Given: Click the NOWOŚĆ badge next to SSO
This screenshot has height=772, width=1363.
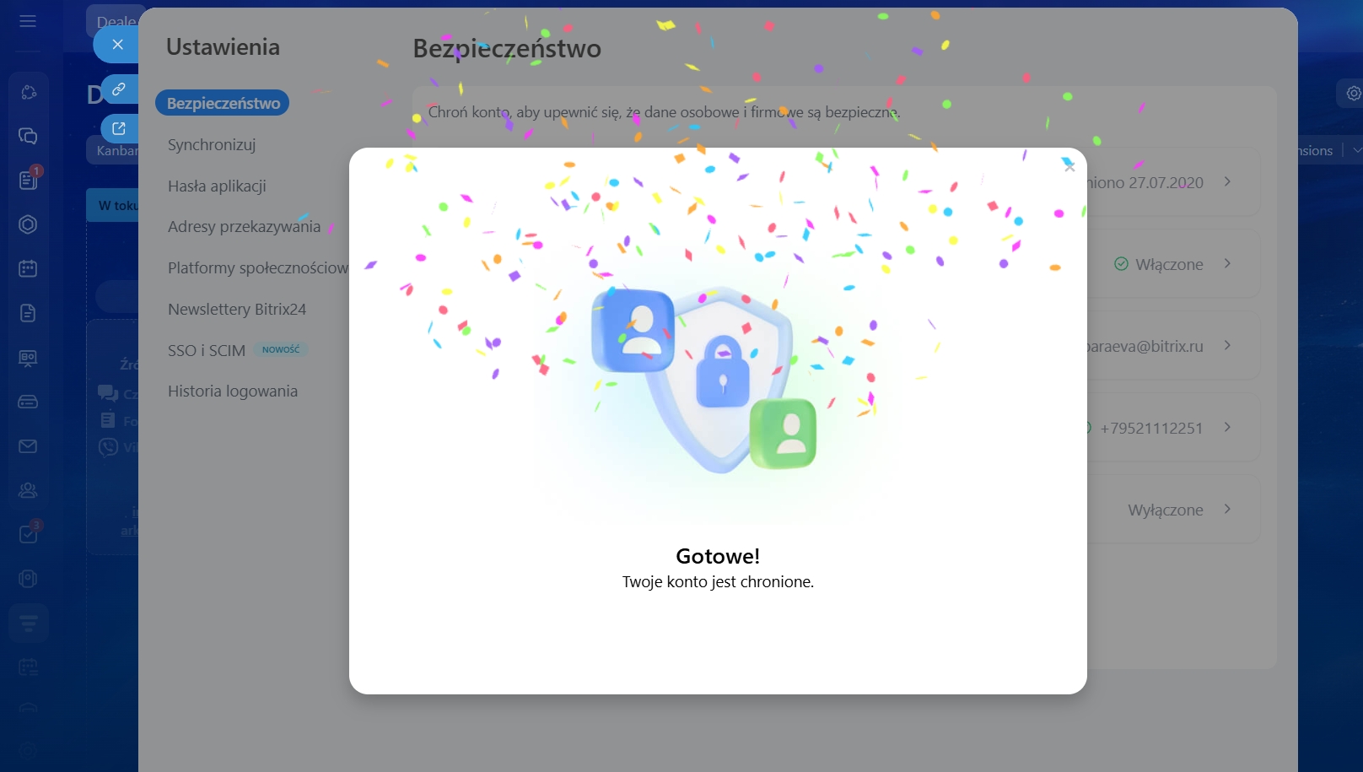Looking at the screenshot, I should coord(281,349).
